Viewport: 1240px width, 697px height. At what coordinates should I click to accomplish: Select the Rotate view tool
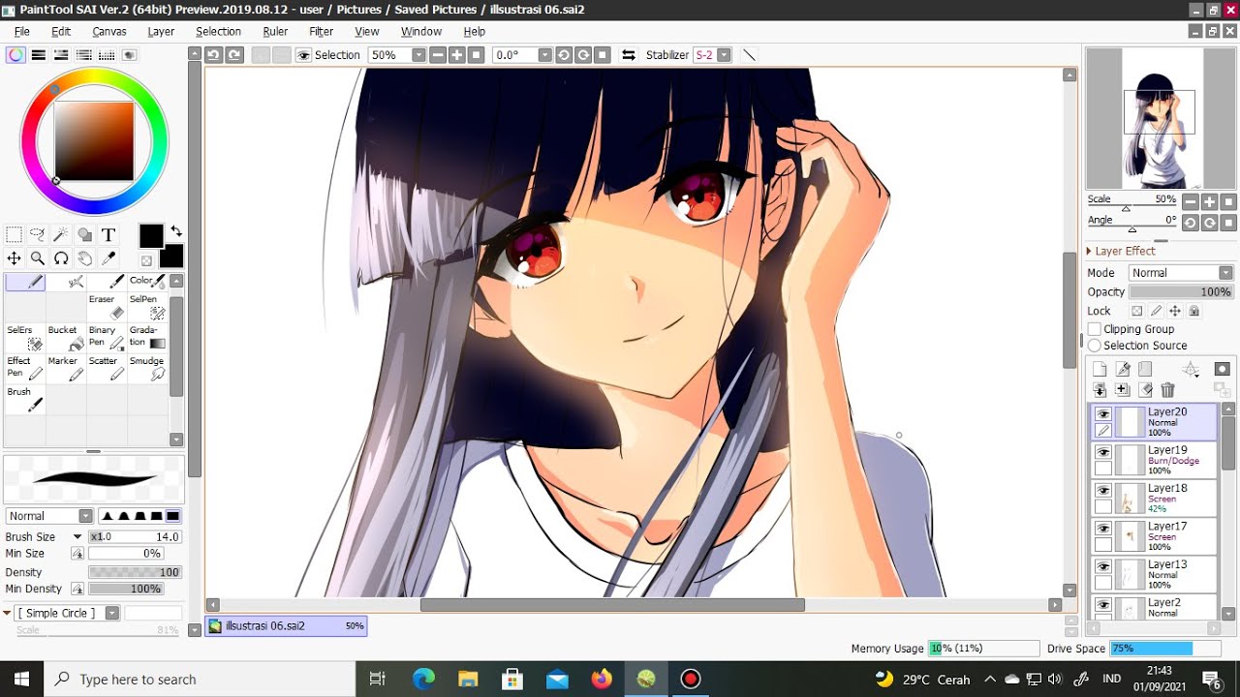coord(61,258)
